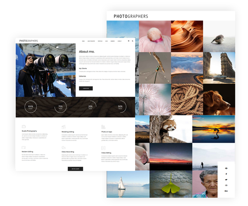Screen dimensions: 248x206
Task: Click the Modern Editing icon
Action: tap(24, 147)
